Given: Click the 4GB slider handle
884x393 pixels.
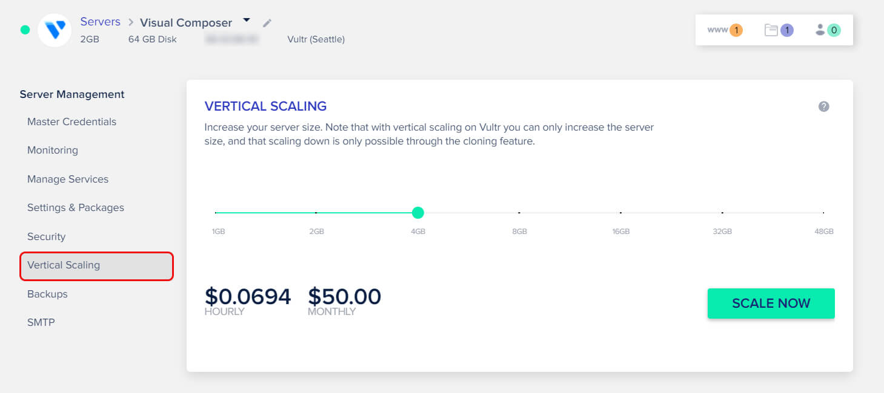Looking at the screenshot, I should pyautogui.click(x=417, y=213).
